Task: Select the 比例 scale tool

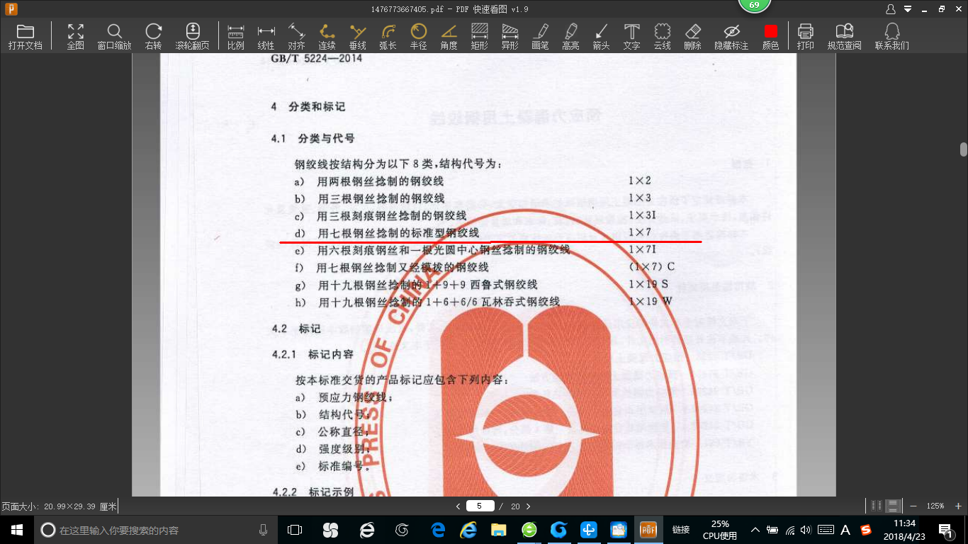Action: pos(236,37)
